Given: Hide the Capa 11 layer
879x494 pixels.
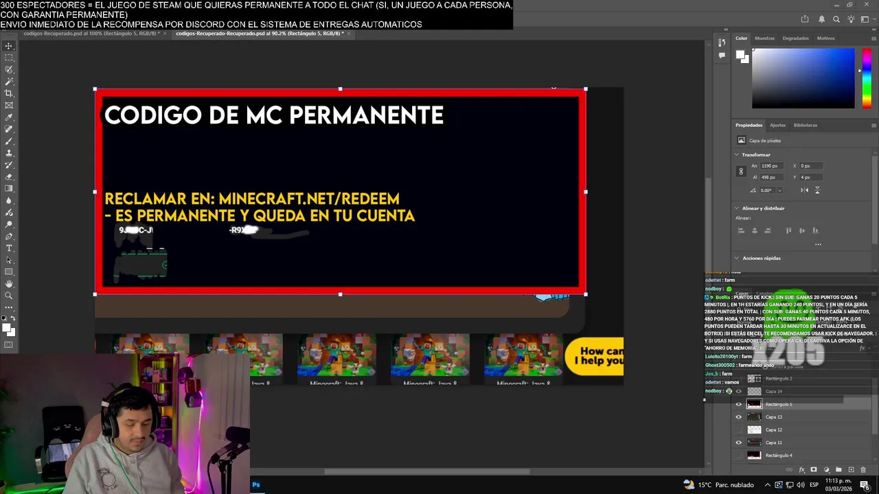Looking at the screenshot, I should (x=739, y=443).
